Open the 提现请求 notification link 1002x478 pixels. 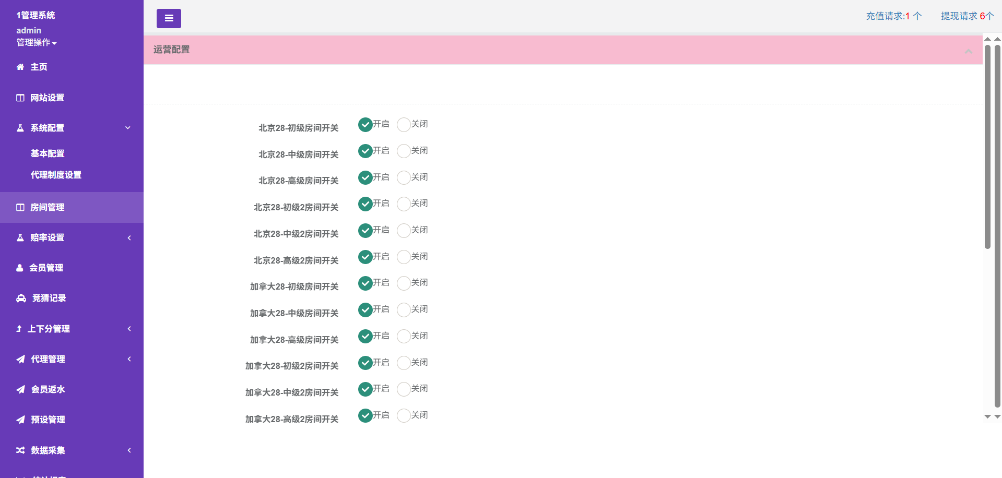click(966, 16)
